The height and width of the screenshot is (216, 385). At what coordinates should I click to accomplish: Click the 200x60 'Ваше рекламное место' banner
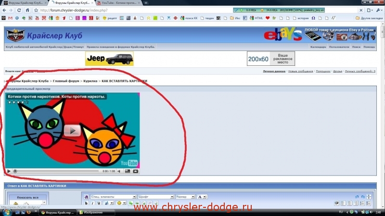271,59
